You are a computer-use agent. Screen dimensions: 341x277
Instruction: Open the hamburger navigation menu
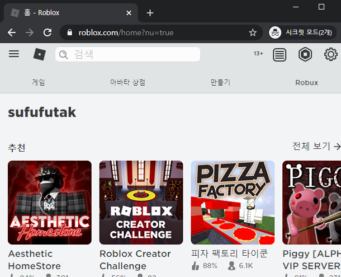(14, 54)
